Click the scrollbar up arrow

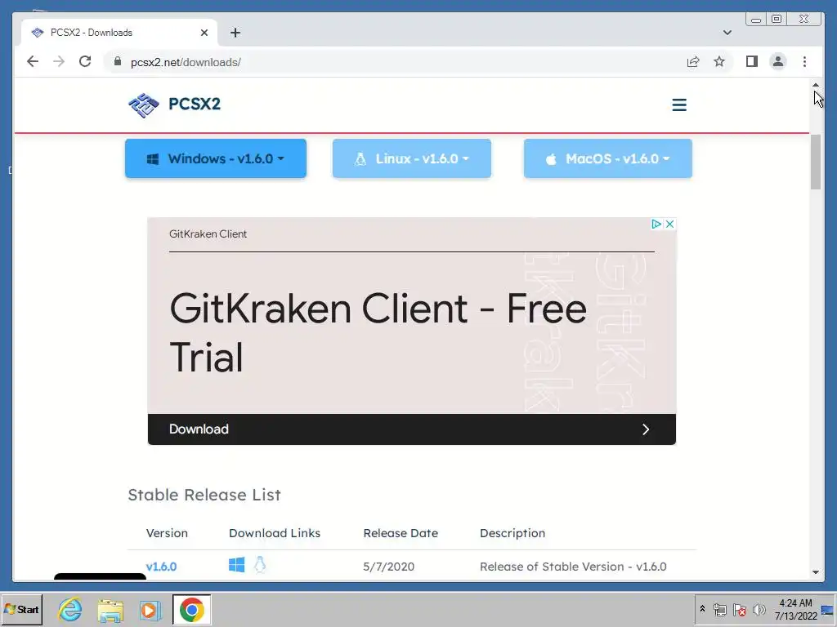tap(816, 85)
